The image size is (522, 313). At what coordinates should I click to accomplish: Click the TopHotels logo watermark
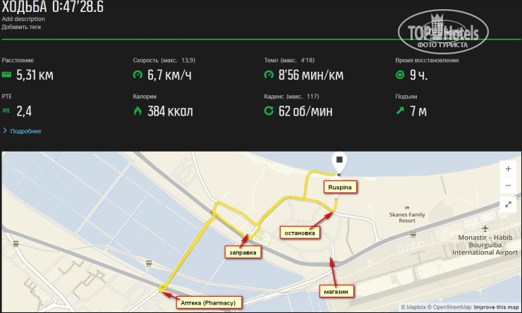pos(438,33)
